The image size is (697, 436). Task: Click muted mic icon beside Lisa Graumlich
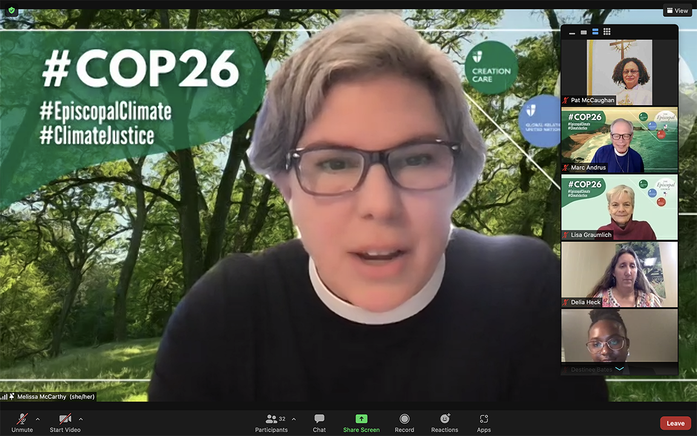coord(566,235)
